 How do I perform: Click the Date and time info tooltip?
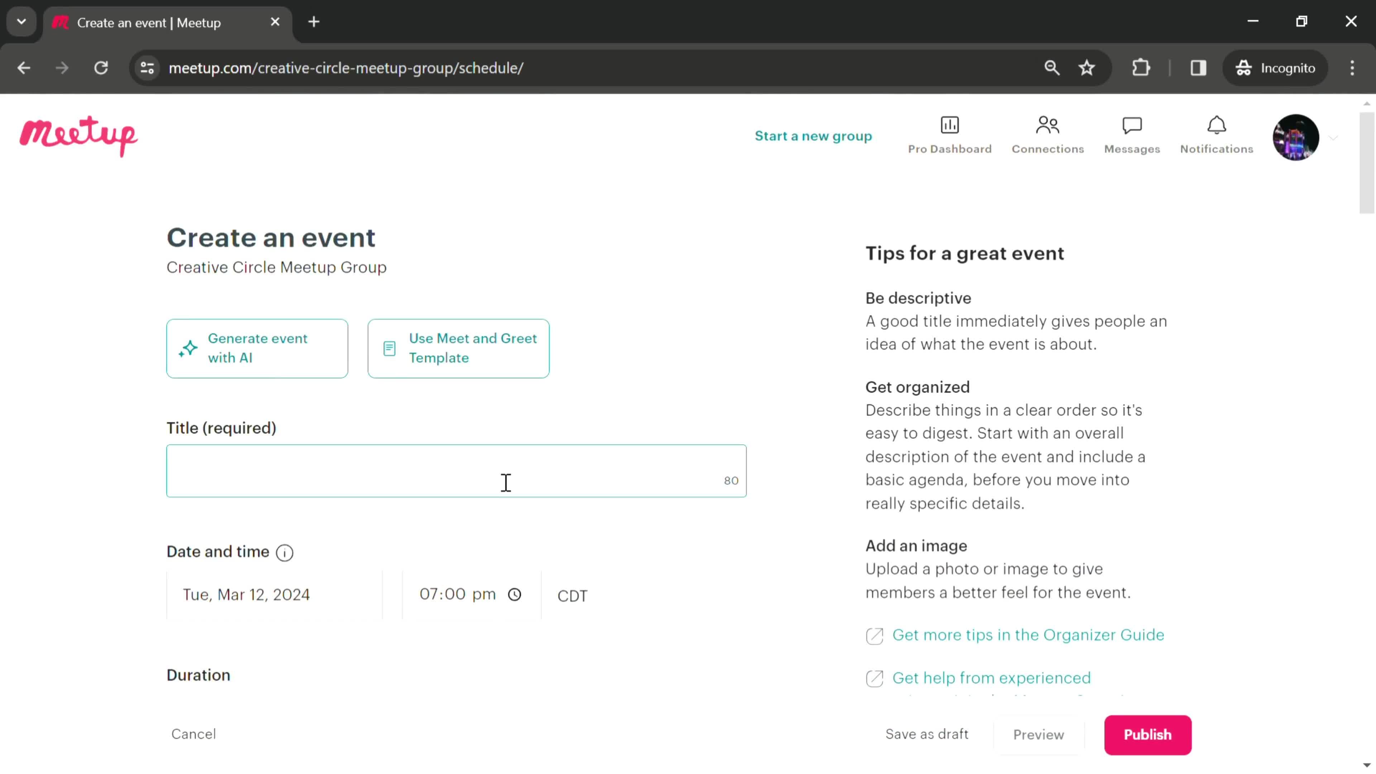point(285,553)
